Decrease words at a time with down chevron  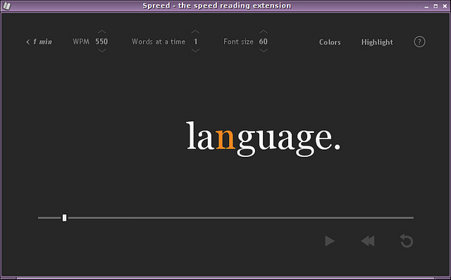pyautogui.click(x=195, y=51)
